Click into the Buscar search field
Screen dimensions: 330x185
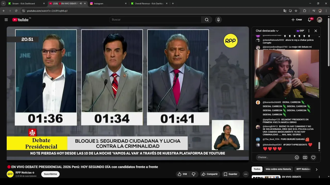pyautogui.click(x=155, y=20)
